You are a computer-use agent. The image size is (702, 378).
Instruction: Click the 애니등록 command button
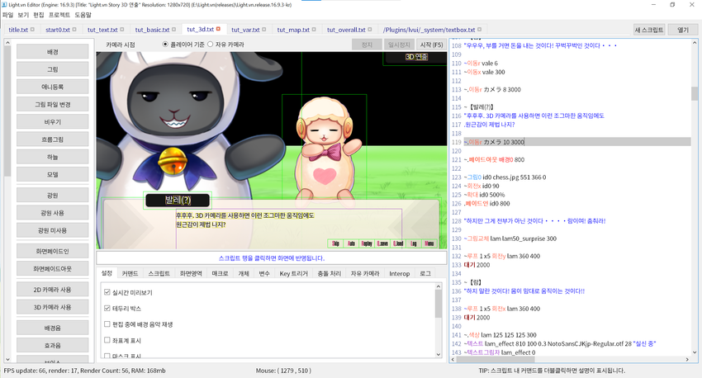(x=52, y=87)
